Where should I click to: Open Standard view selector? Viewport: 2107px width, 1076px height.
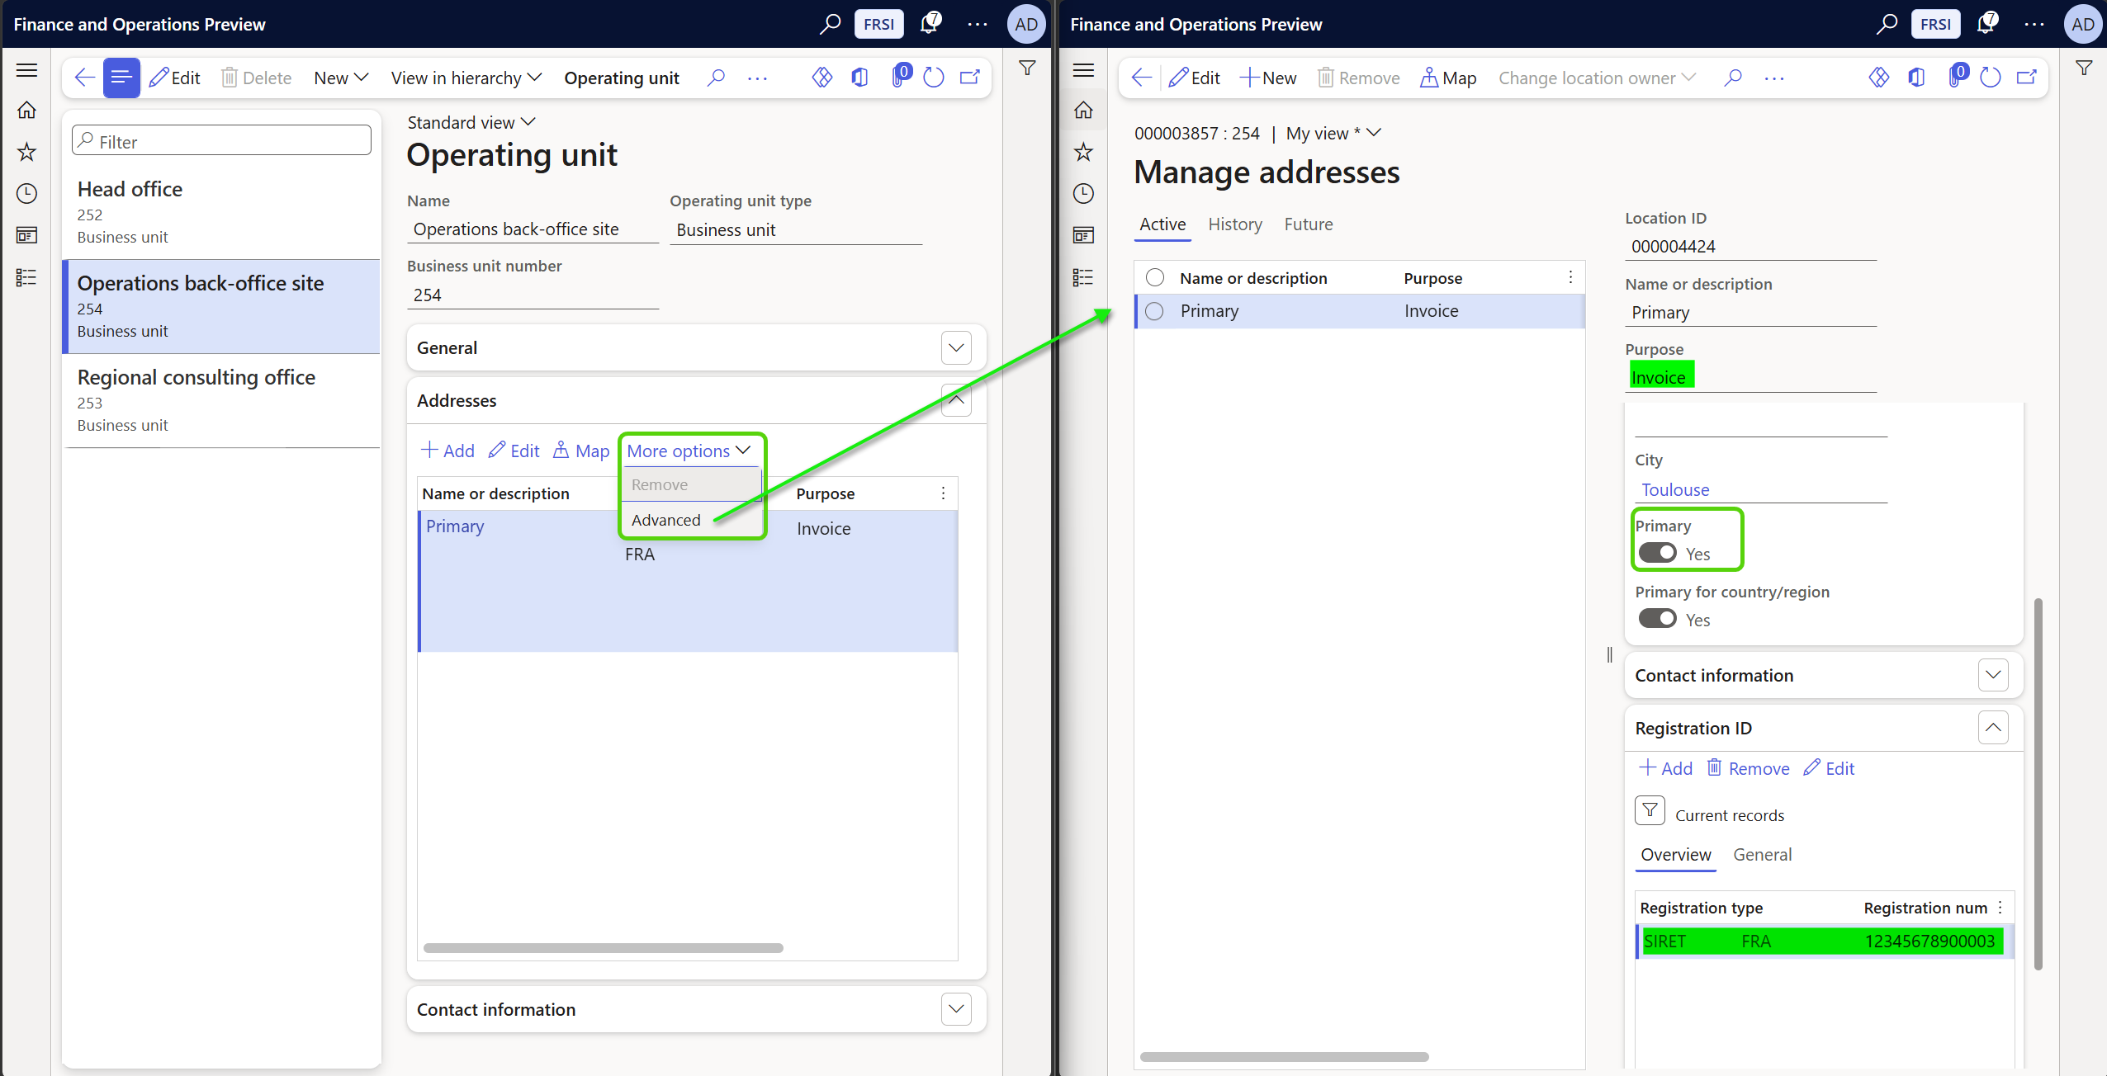point(471,122)
